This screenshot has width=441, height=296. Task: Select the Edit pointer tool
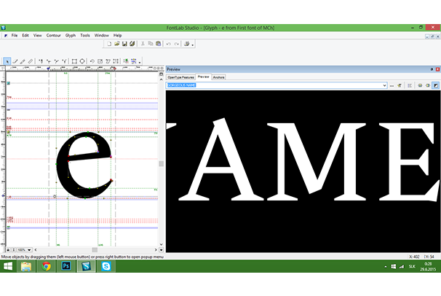7,61
